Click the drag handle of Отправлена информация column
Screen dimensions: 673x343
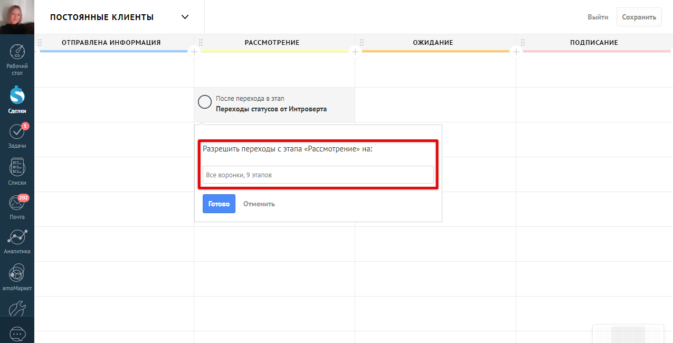40,42
